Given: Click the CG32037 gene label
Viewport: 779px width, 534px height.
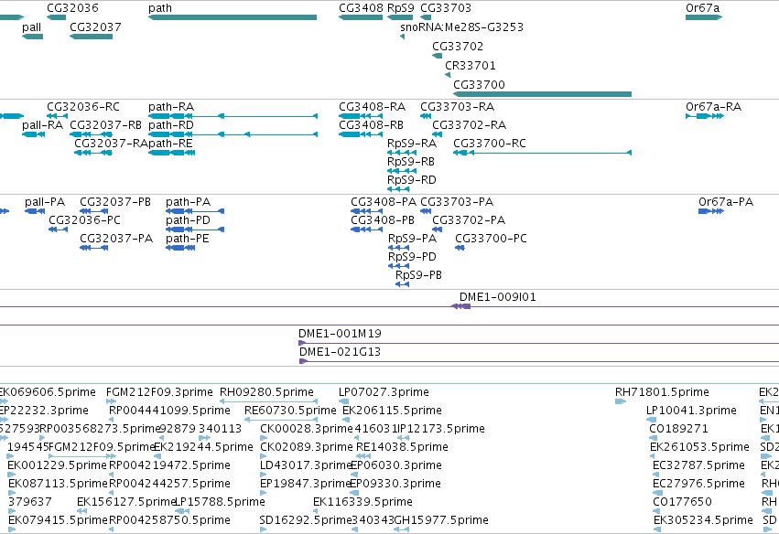Looking at the screenshot, I should (95, 27).
